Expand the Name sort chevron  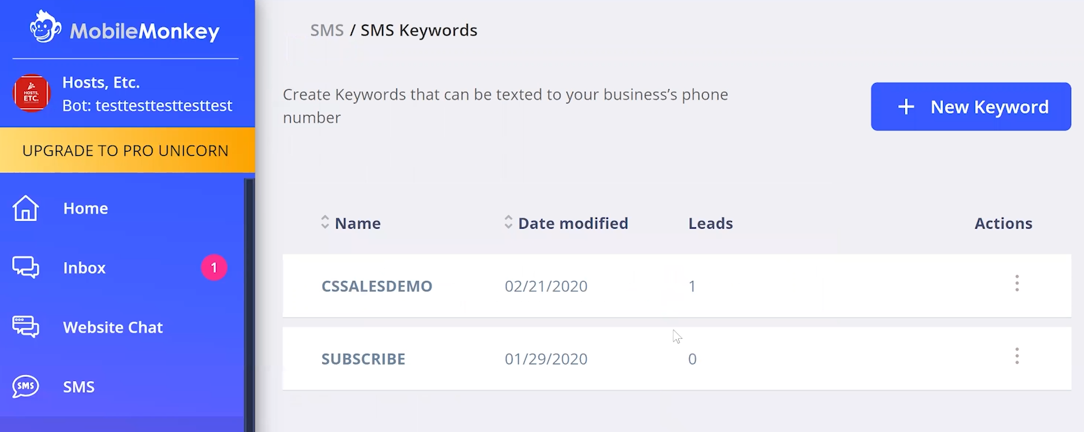tap(325, 223)
